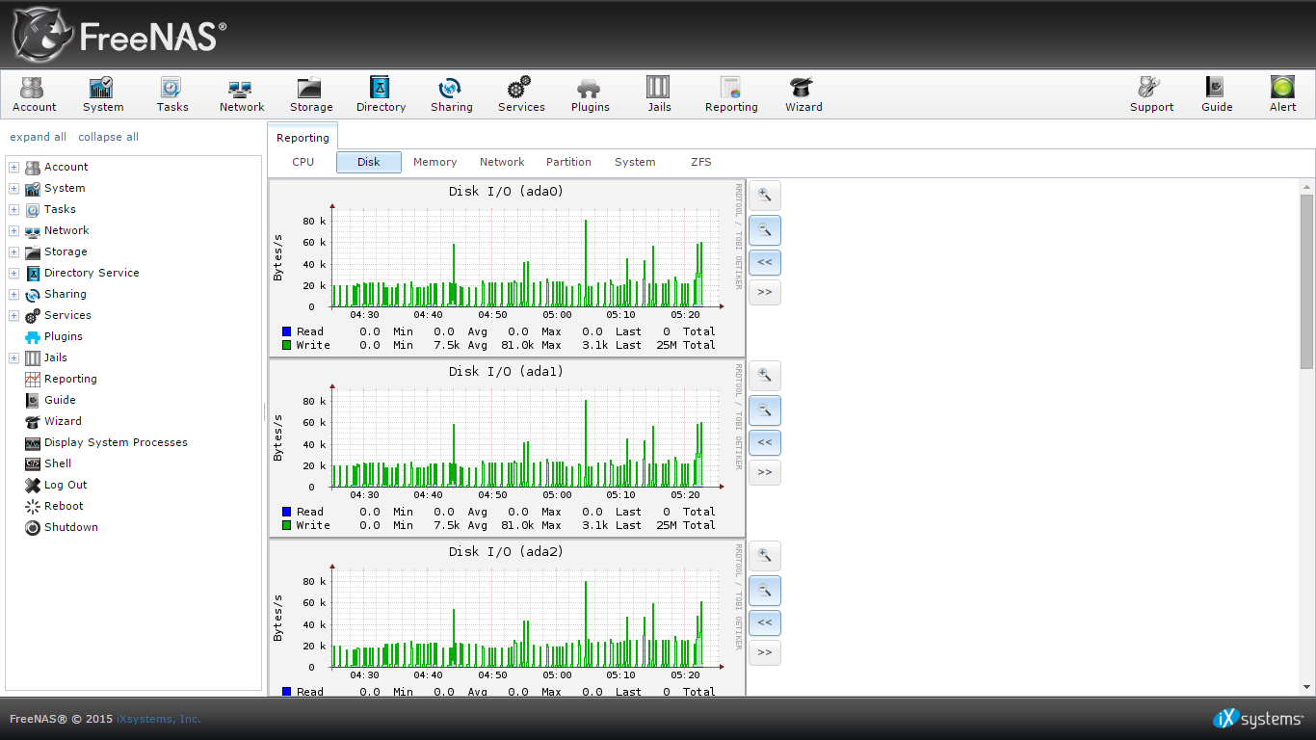Zoom out on the ada1 disk graph
1316x740 pixels.
[x=765, y=410]
